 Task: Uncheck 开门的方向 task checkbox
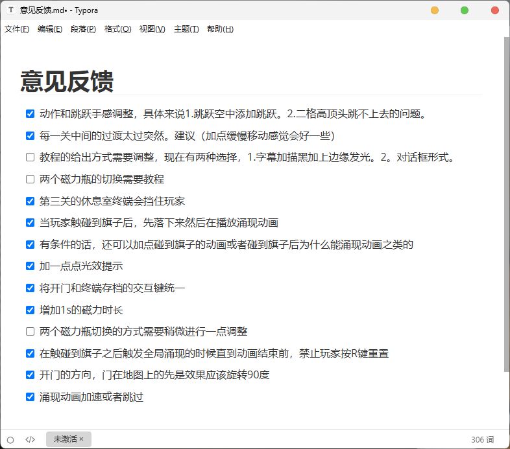point(30,375)
